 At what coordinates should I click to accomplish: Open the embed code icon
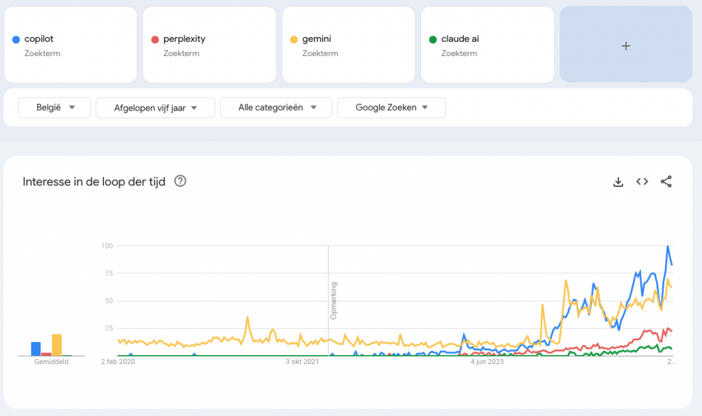[x=642, y=181]
